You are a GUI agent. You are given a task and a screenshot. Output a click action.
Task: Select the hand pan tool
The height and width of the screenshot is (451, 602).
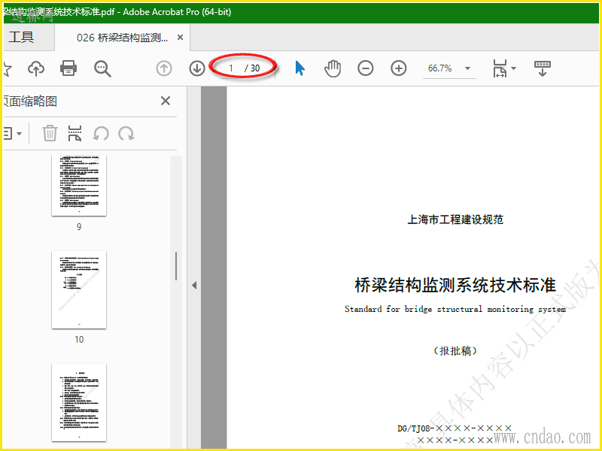333,68
